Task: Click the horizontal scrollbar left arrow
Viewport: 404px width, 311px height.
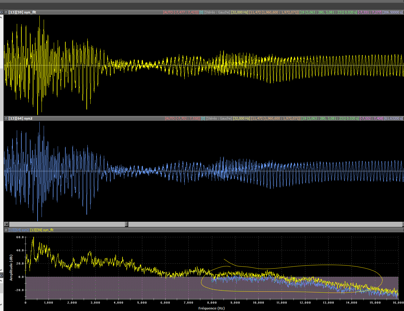Action: click(x=6, y=224)
